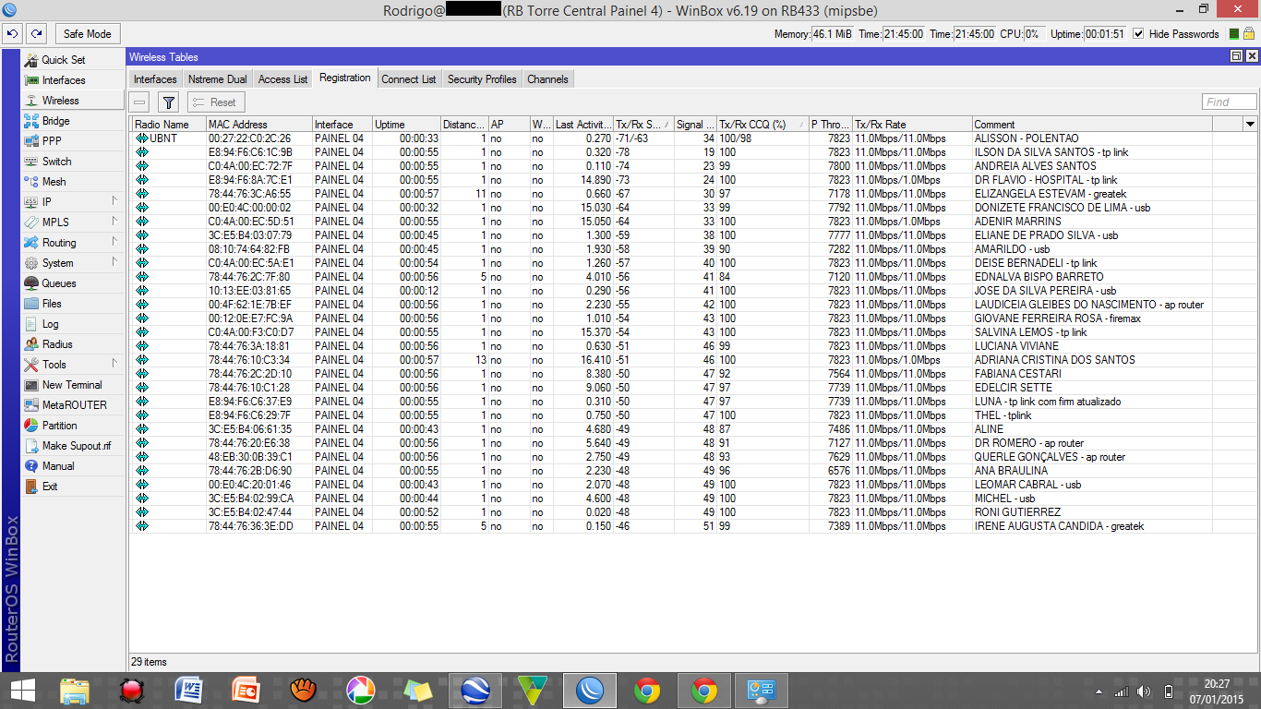
Task: Select row GIOVANE FERREIRA ROSA - firemax
Action: (x=693, y=318)
